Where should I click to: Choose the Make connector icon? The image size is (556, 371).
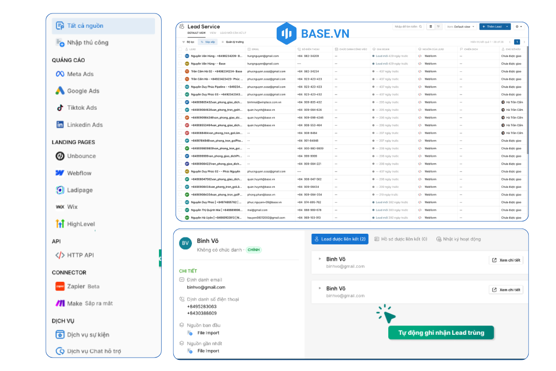60,303
